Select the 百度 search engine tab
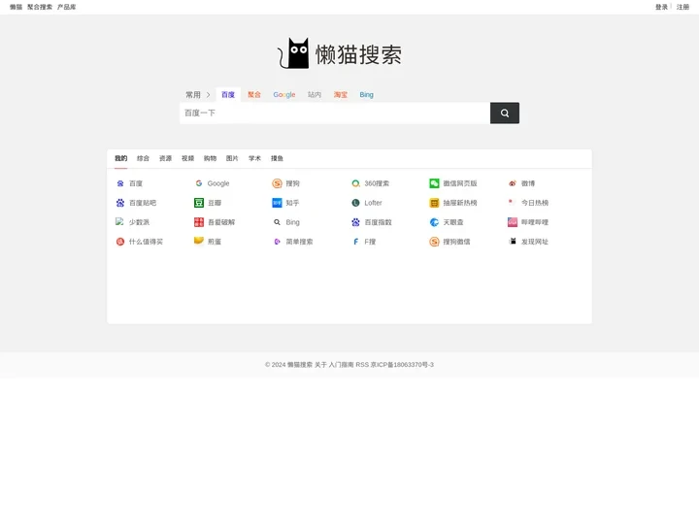This screenshot has height=524, width=699. (x=228, y=94)
